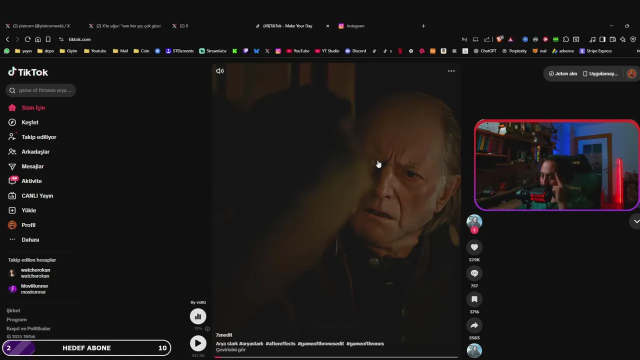
Task: Open the Giyim bookmarks folder
Action: point(68,51)
